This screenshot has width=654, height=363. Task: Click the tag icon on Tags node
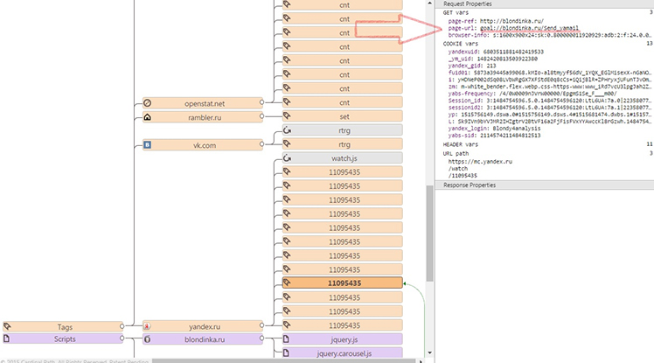click(7, 325)
